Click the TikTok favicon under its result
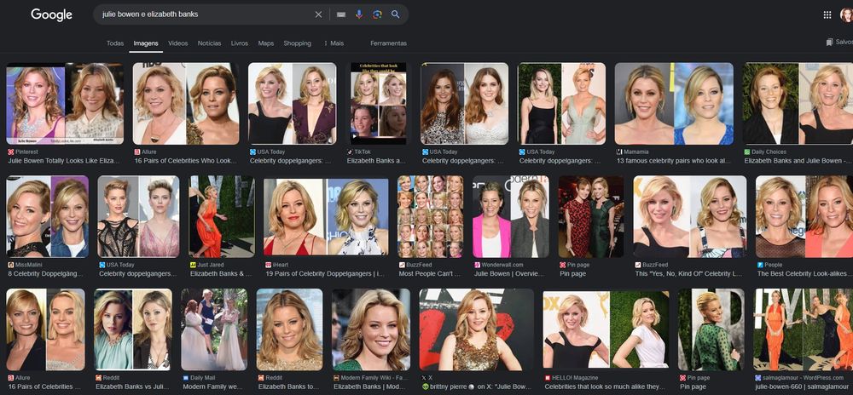This screenshot has height=395, width=853. (x=350, y=152)
